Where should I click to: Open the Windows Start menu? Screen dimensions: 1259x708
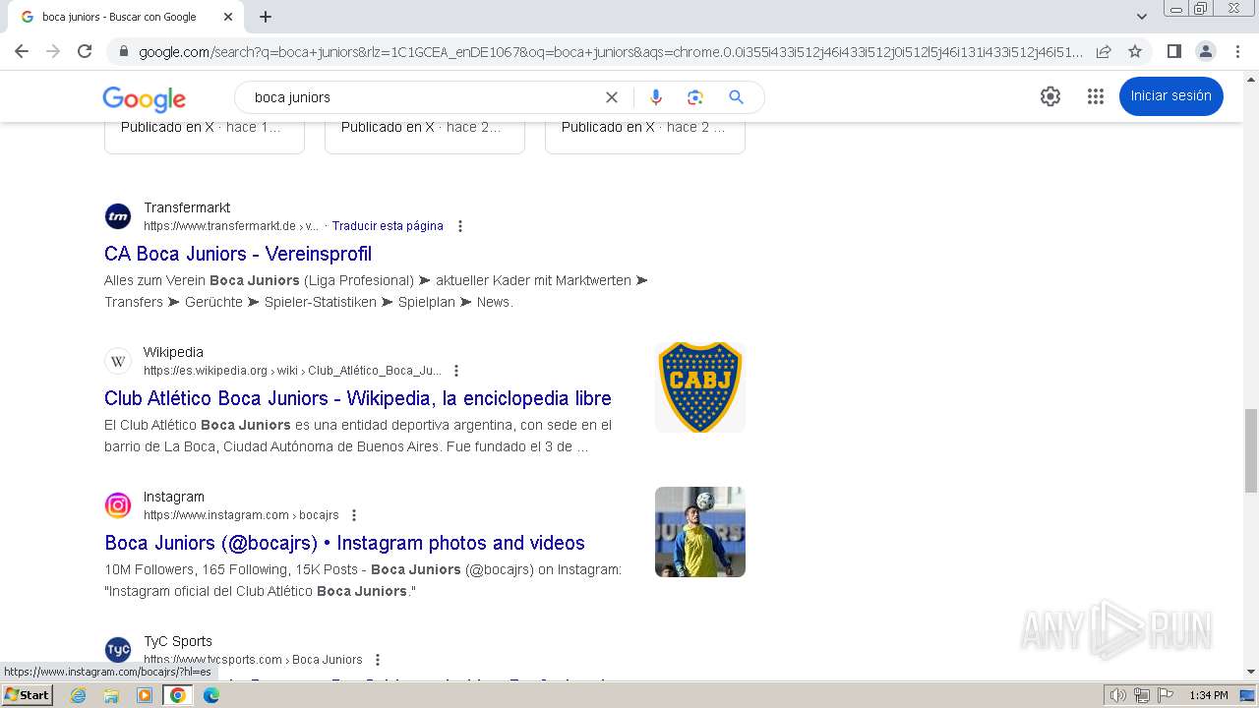click(x=27, y=695)
